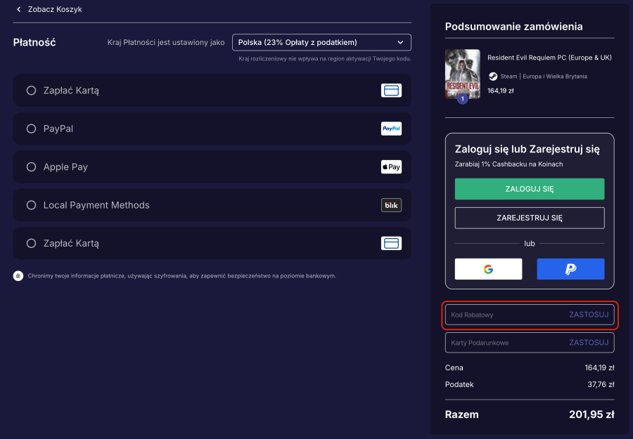Click the card icon in the Zapłać Kartą row below Local Payment Methods

391,243
